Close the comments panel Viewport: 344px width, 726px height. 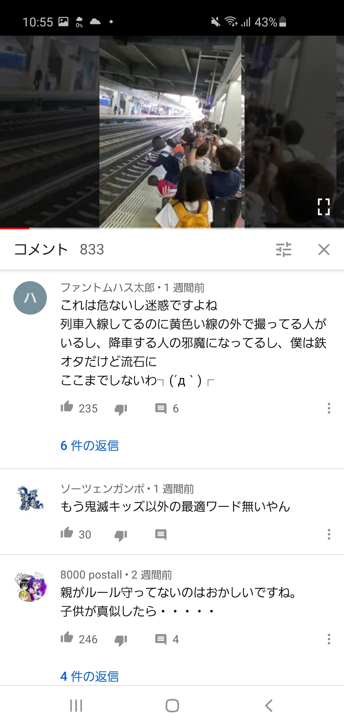coord(324,249)
